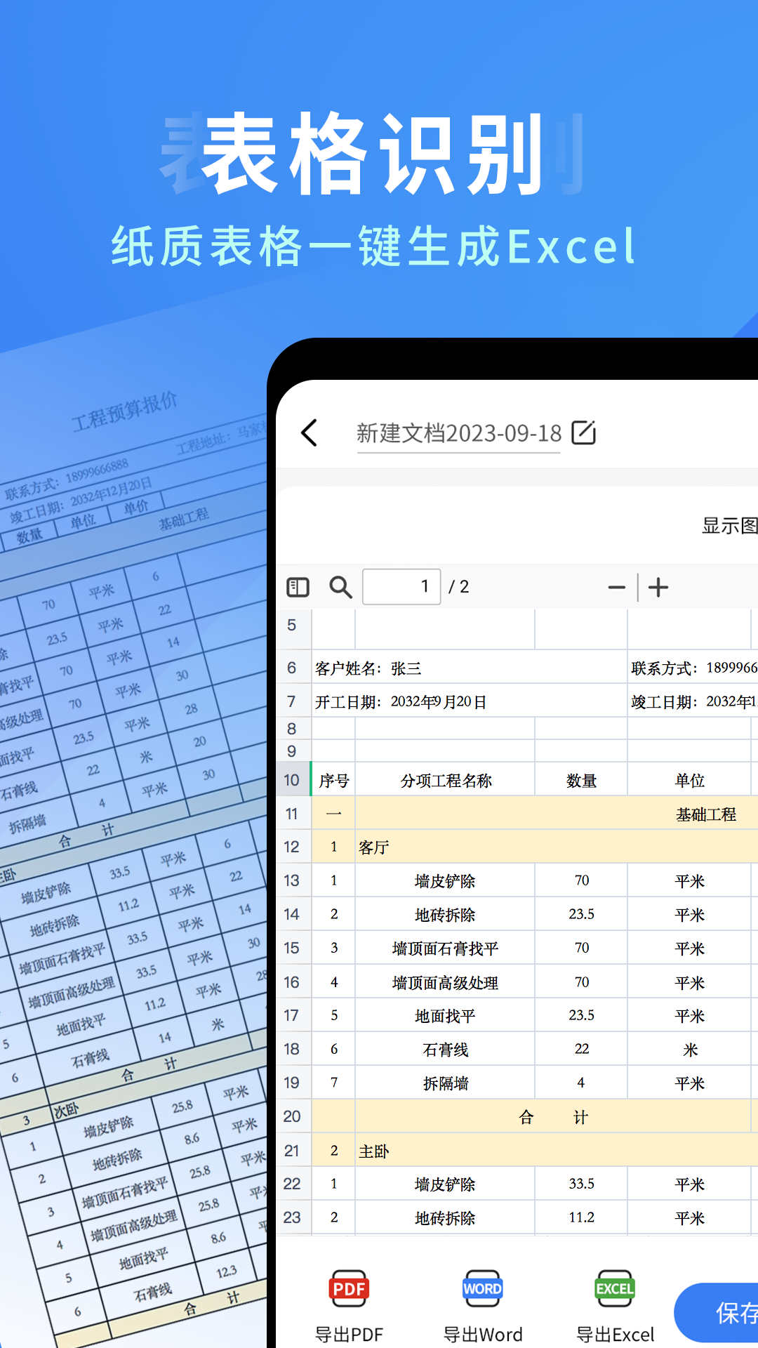
Task: Zoom in with the plus icon
Action: click(658, 587)
